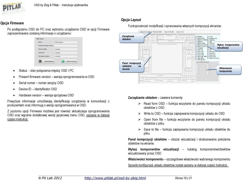
Task: Toggle the Satellites checkbox
Action: tap(208, 40)
